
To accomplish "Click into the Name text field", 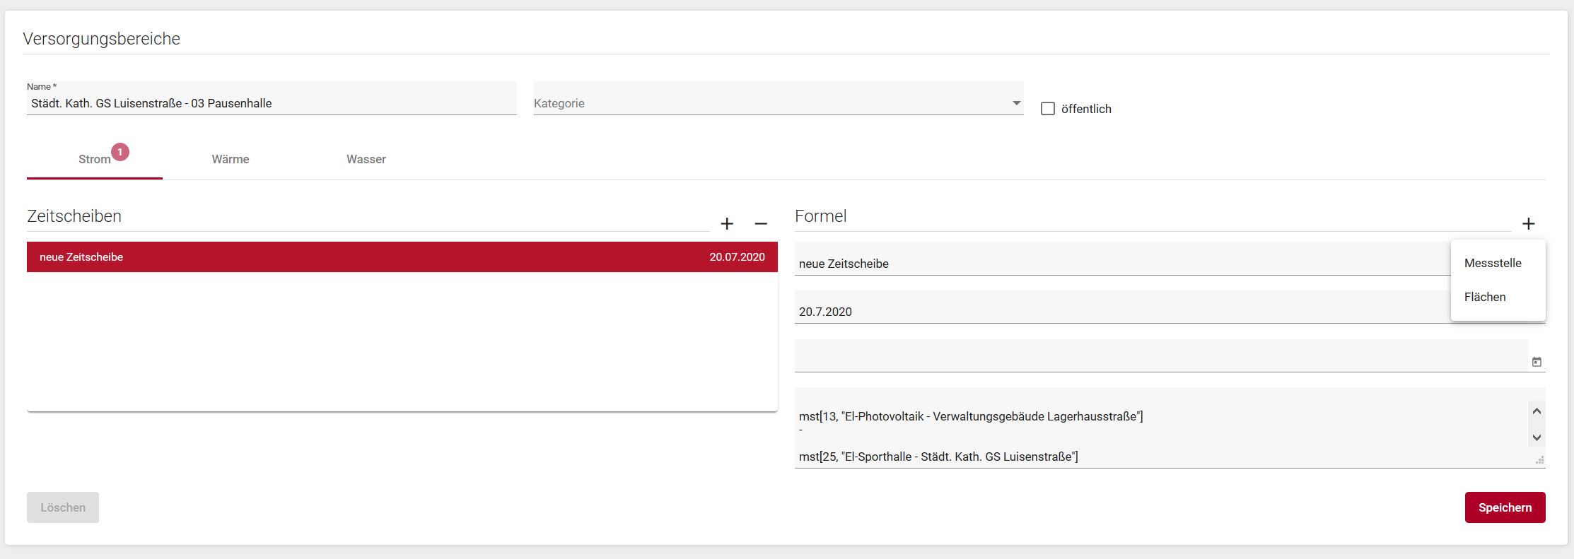I will pos(272,103).
